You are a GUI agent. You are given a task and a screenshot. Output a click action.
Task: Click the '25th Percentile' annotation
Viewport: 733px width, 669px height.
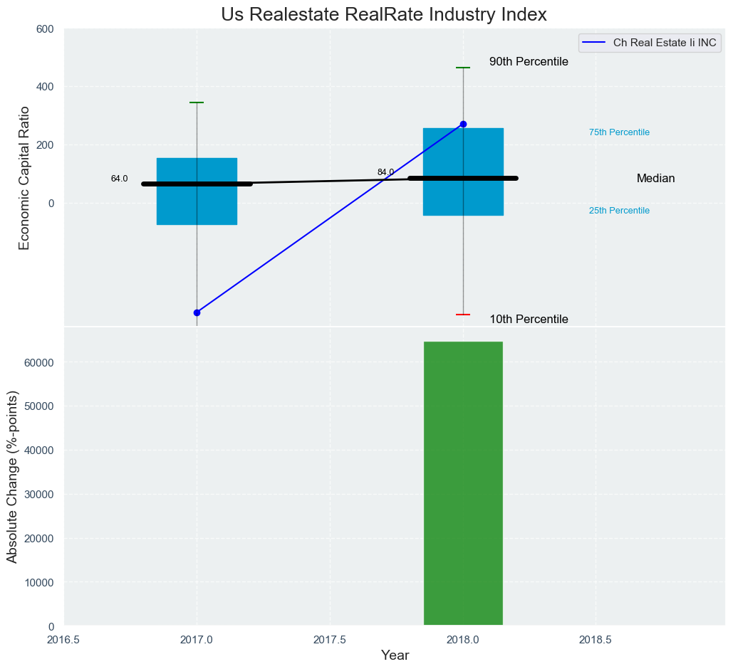point(619,211)
